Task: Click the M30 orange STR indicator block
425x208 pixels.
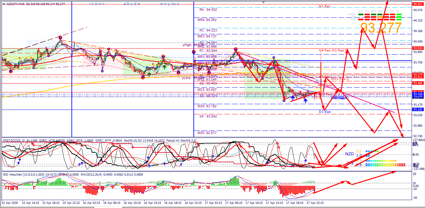Action: coord(380,17)
